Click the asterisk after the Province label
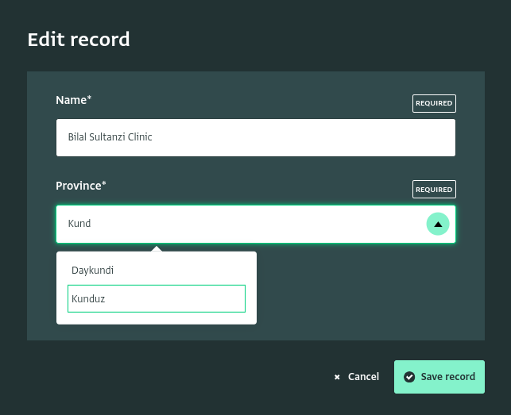Viewport: 511px width, 415px height. point(104,185)
